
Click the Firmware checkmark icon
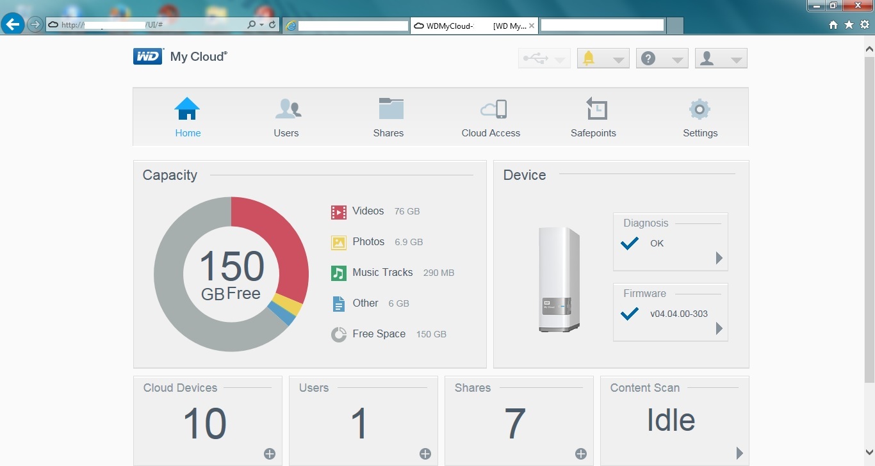click(630, 314)
